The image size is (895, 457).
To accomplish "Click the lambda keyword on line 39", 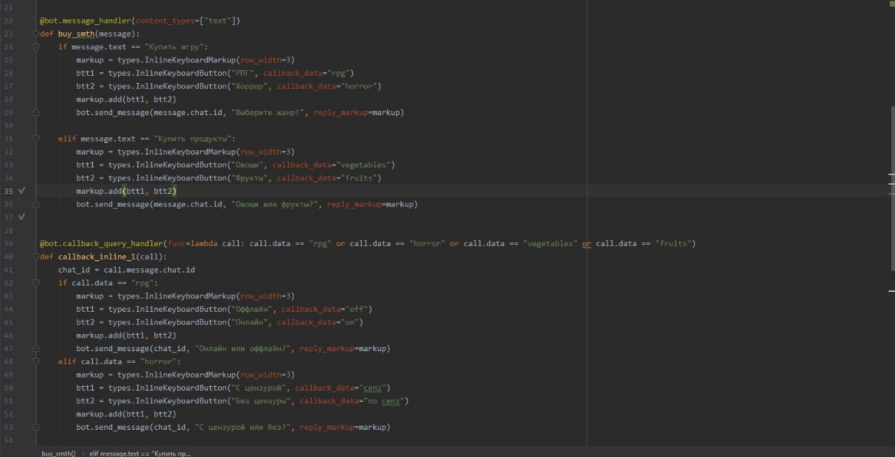I will 204,243.
